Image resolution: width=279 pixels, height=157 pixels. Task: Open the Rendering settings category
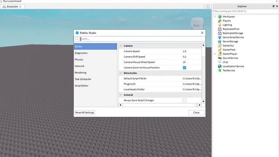[95, 73]
